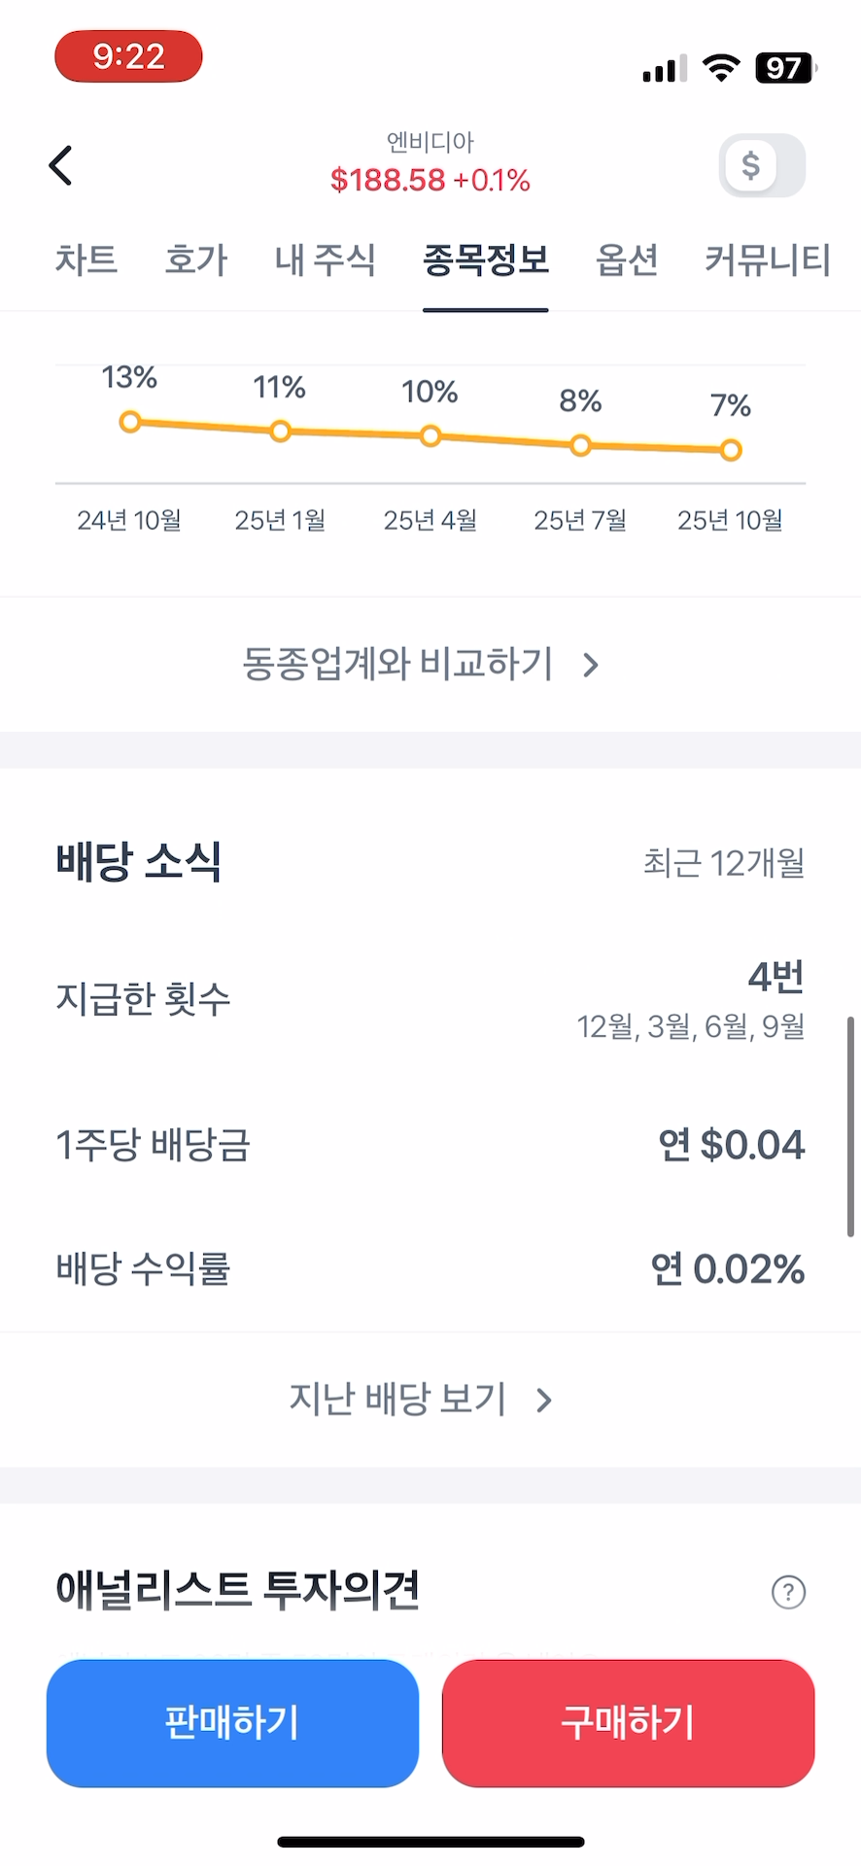Switch to the 호가 tab
The image size is (861, 1866).
tap(196, 259)
